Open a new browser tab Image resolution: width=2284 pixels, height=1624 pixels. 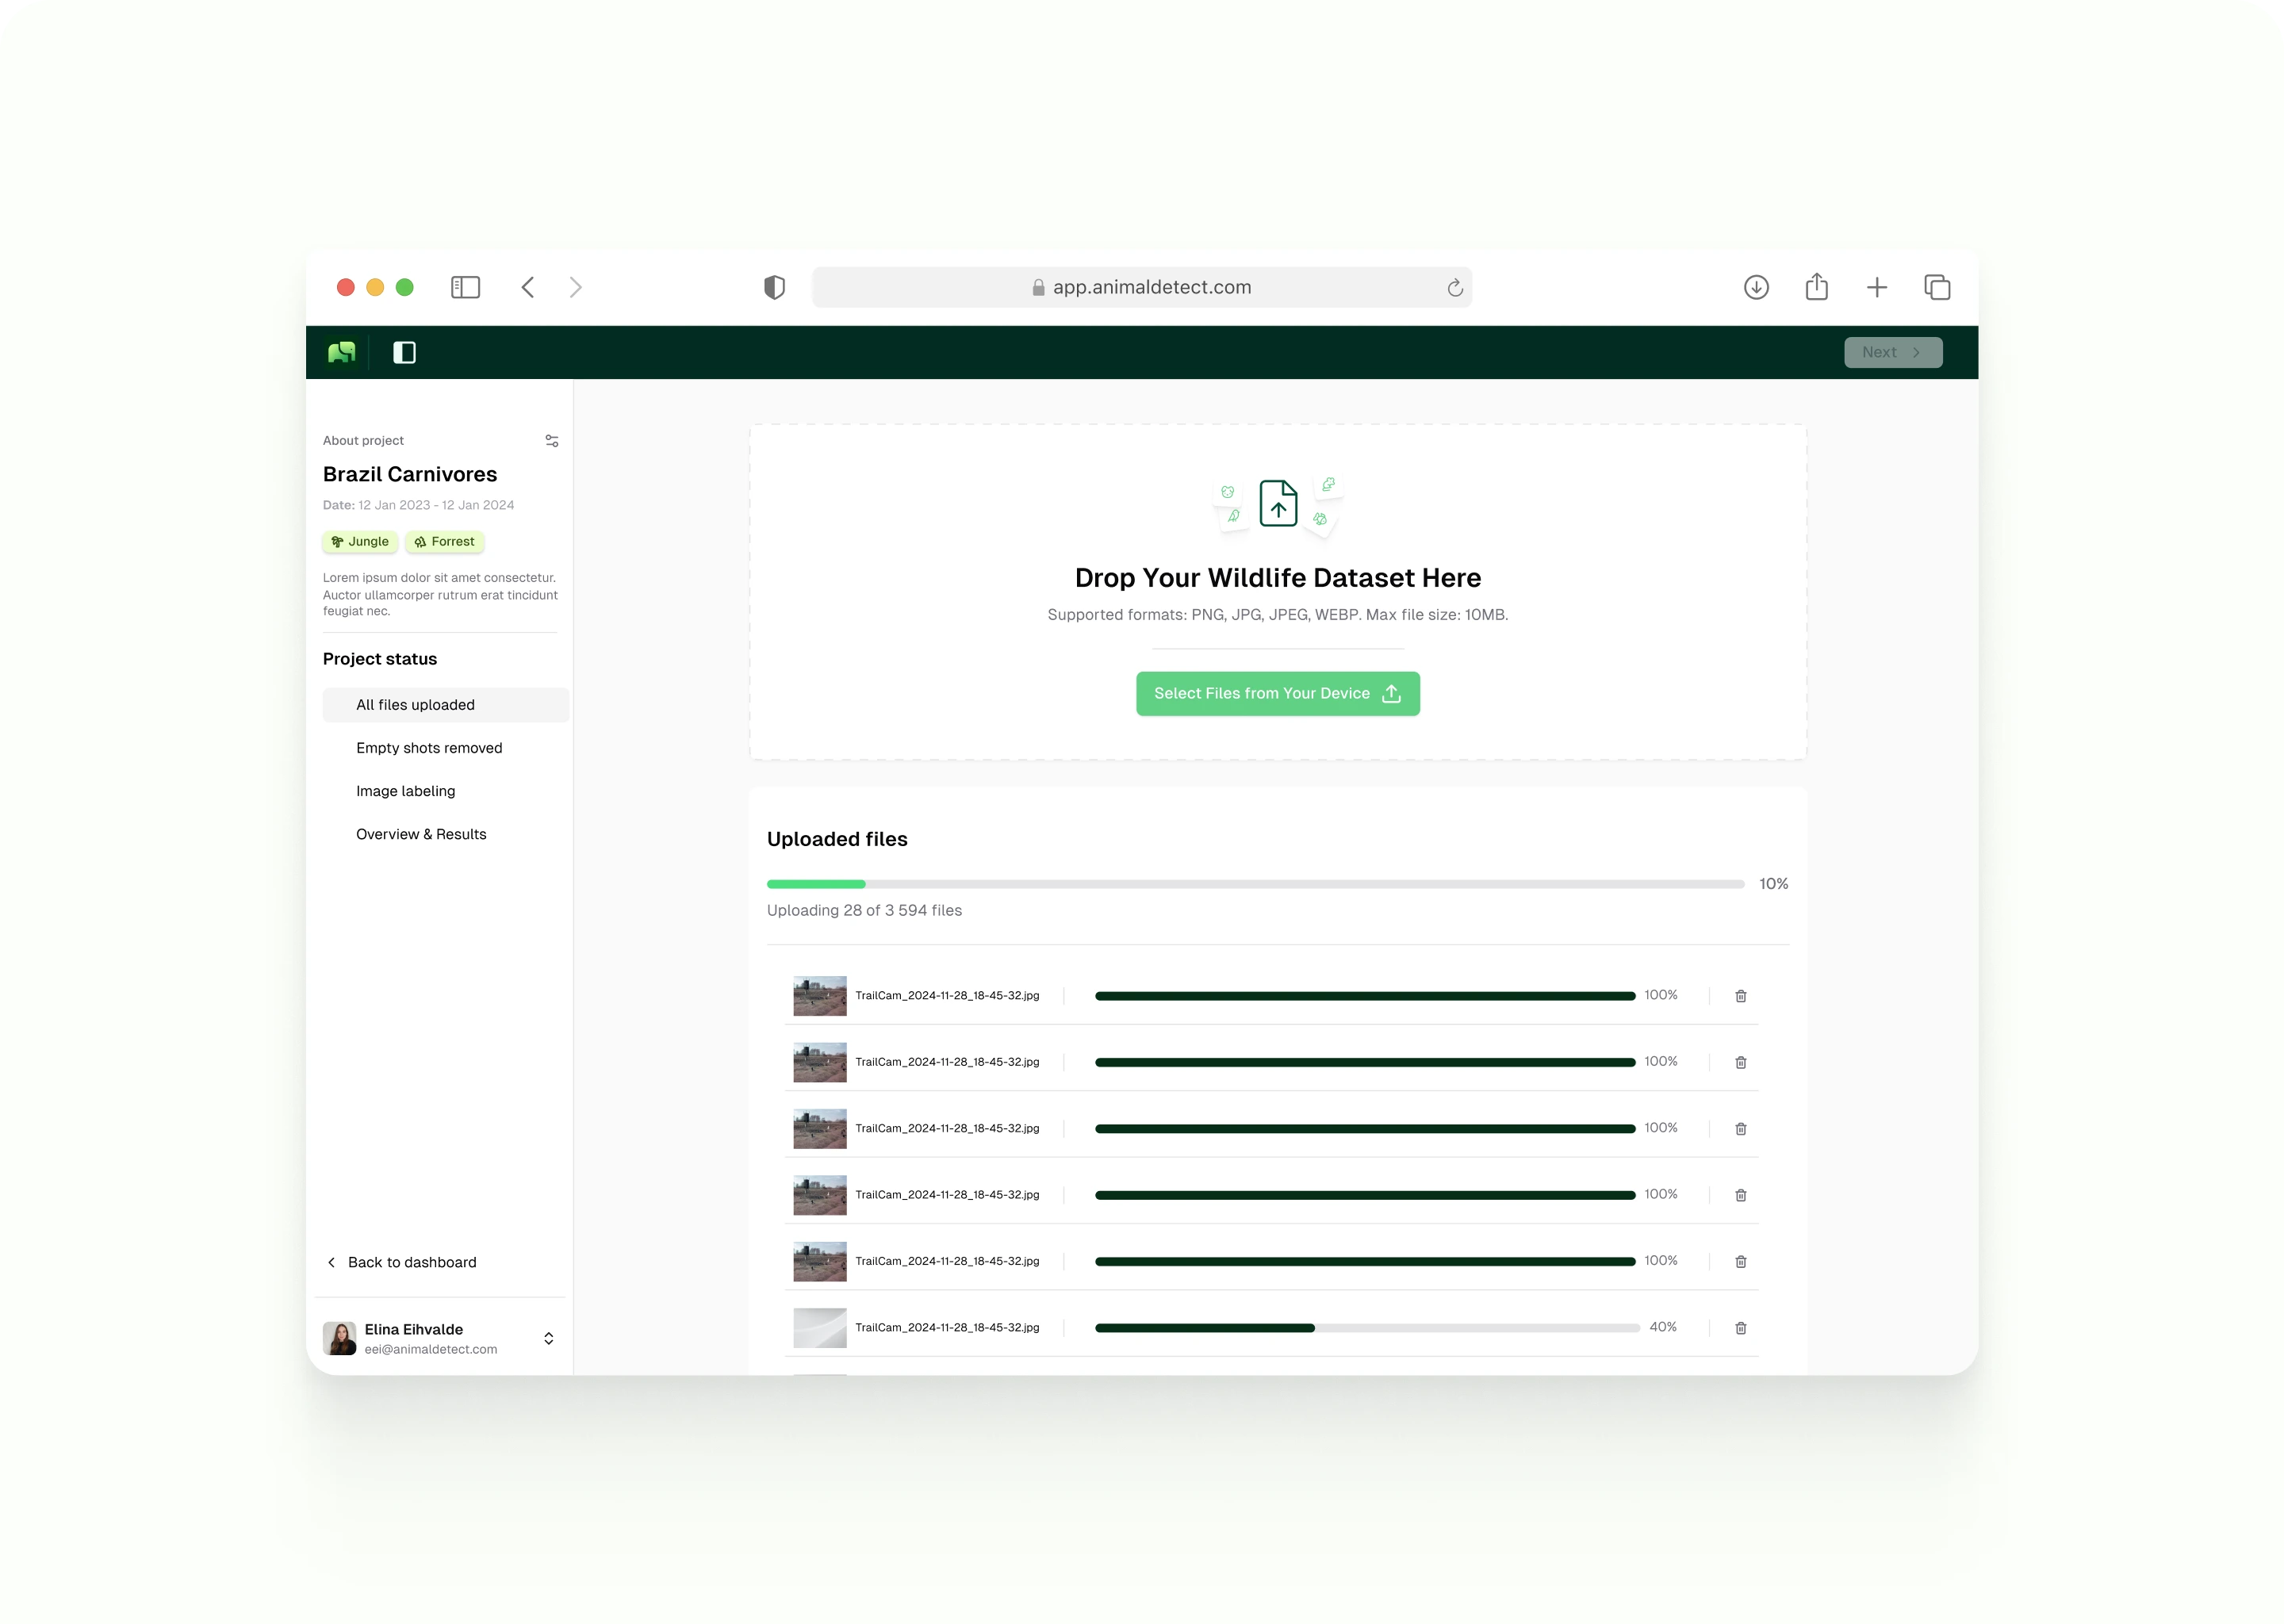coord(1876,287)
